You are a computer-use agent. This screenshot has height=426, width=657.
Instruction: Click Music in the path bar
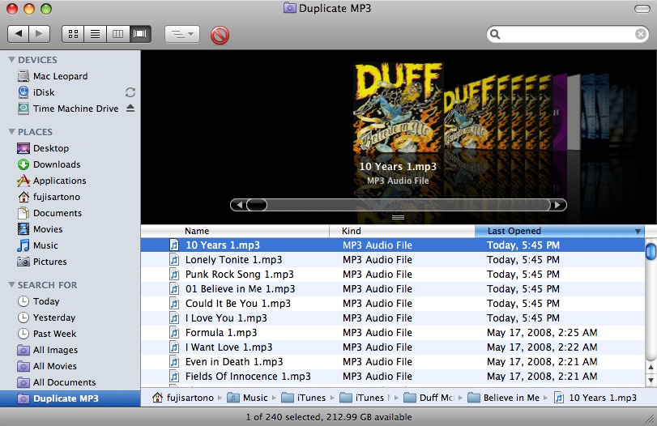[x=248, y=398]
